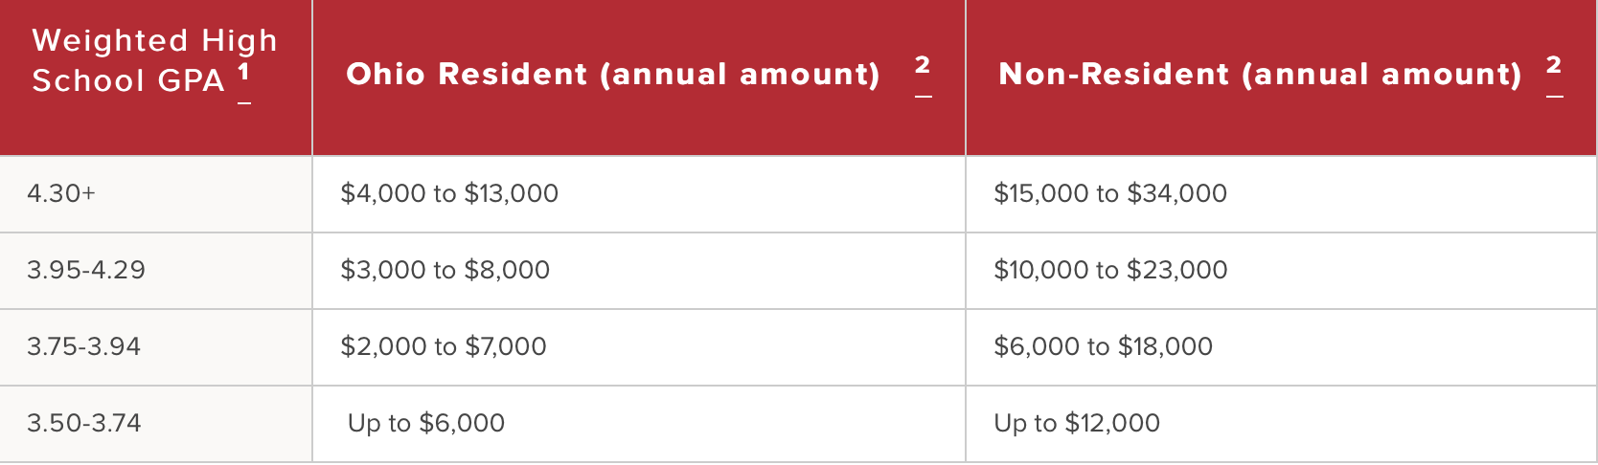Click the $3,000 to $8,000 cell

(x=639, y=271)
